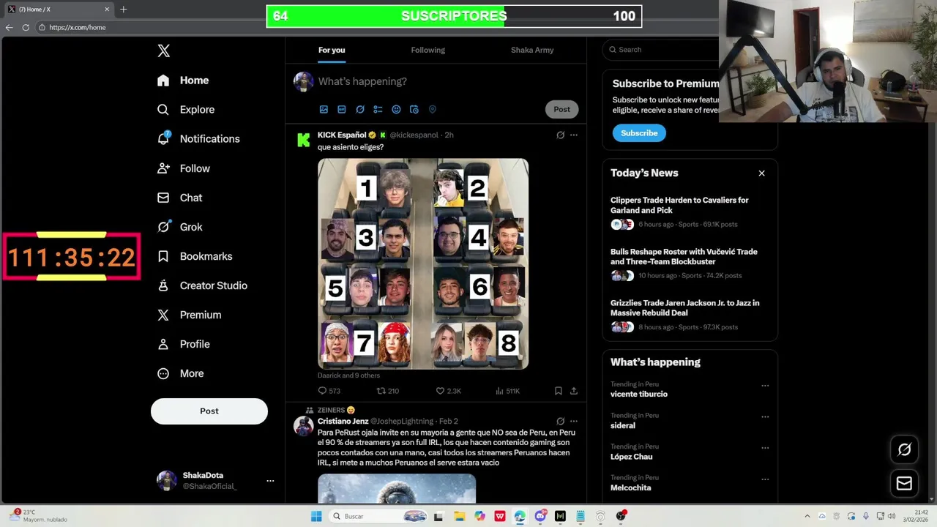Go back in the browser
Viewport: 937px width, 527px height.
pos(9,27)
